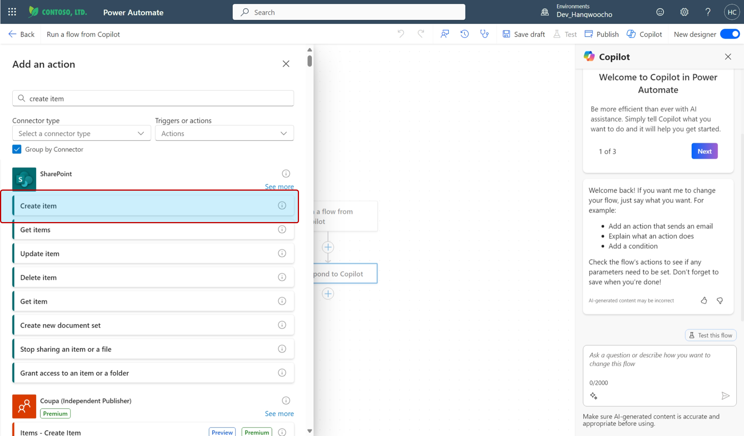This screenshot has height=436, width=744.
Task: Click the SharePoint connector info icon
Action: [286, 174]
